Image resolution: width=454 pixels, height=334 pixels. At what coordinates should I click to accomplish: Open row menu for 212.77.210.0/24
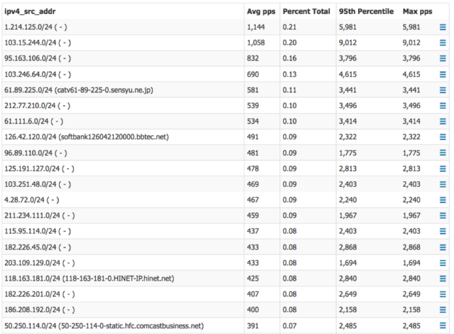(x=443, y=106)
